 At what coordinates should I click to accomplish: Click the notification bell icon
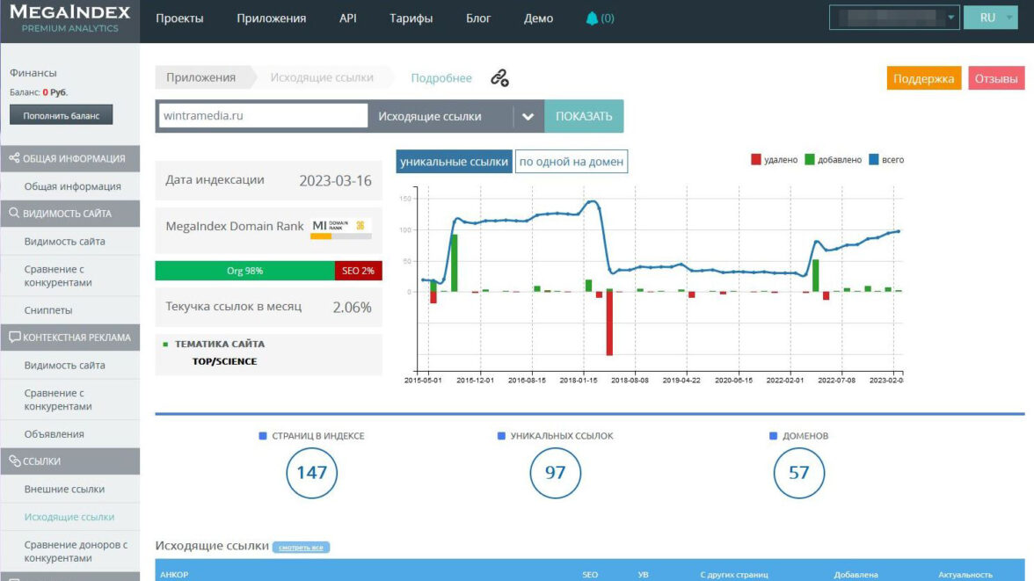[592, 18]
